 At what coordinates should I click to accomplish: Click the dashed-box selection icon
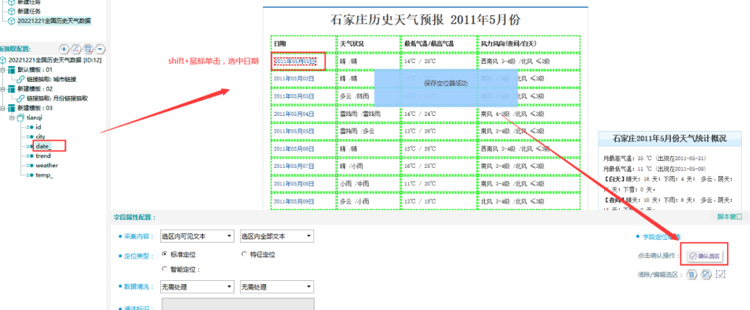721,274
